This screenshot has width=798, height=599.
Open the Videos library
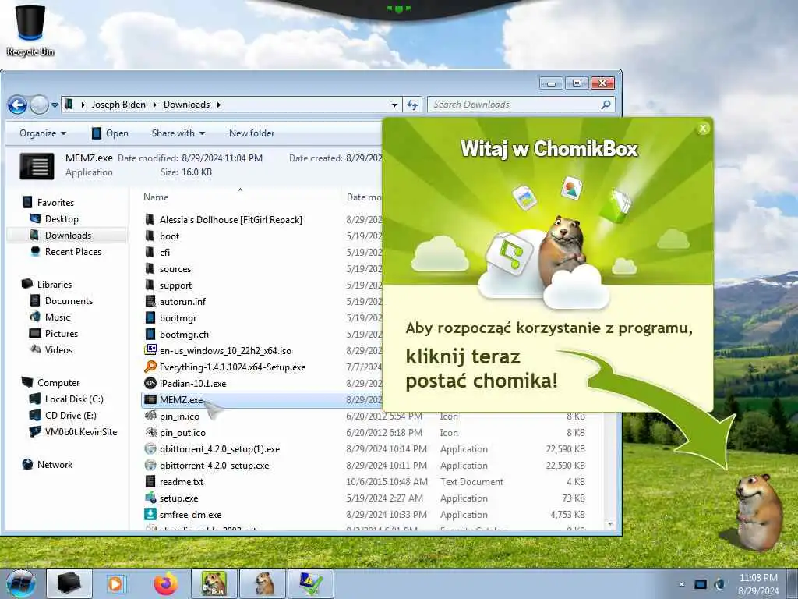click(x=58, y=350)
